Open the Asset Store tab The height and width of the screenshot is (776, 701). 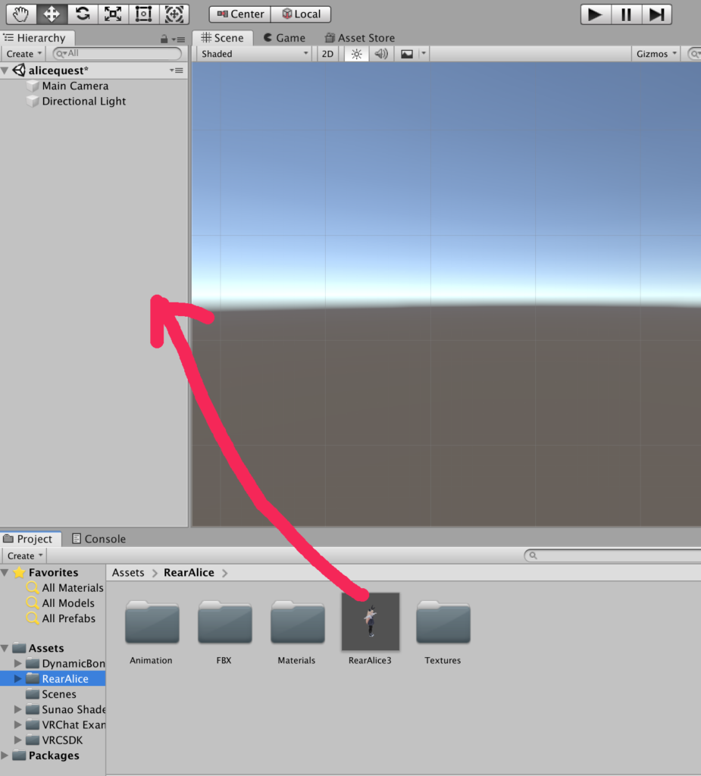click(359, 38)
